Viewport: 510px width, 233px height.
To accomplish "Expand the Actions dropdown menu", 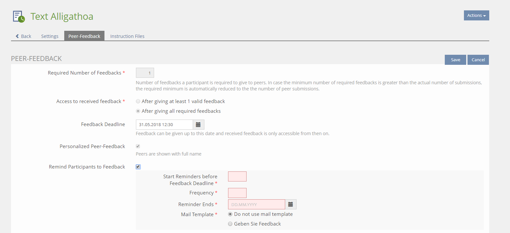I will (476, 16).
